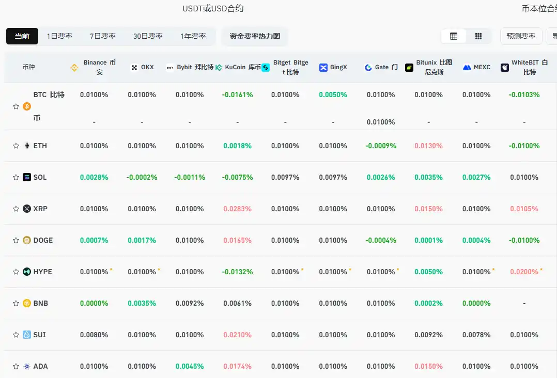Click the Solana coin logo

click(27, 177)
